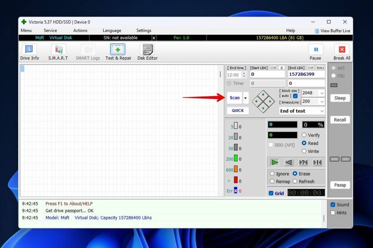Open the End of test action dropdown

tap(302, 111)
